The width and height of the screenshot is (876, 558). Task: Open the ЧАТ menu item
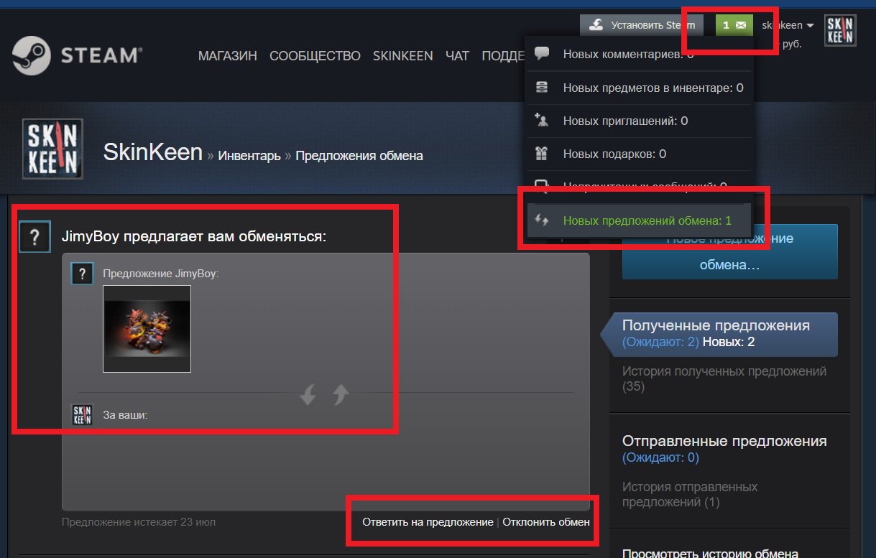457,56
